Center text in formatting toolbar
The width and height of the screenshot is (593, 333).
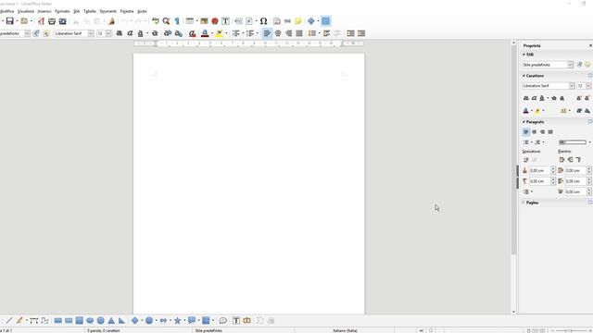click(278, 33)
